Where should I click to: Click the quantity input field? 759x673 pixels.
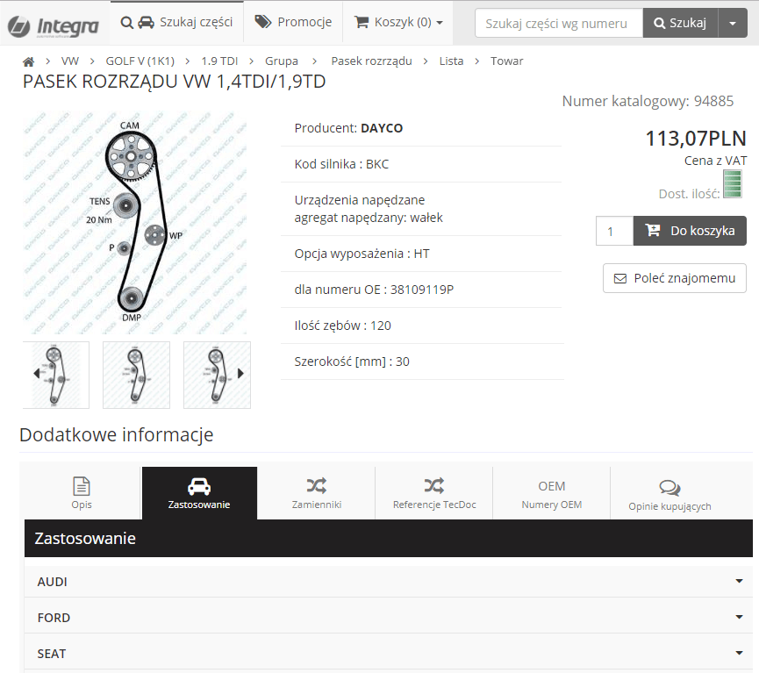(x=614, y=232)
